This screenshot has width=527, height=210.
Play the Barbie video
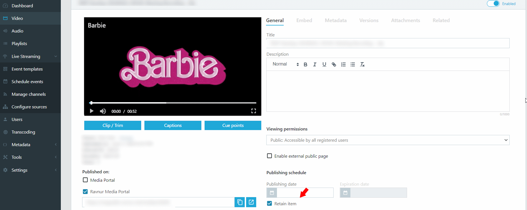(91, 111)
